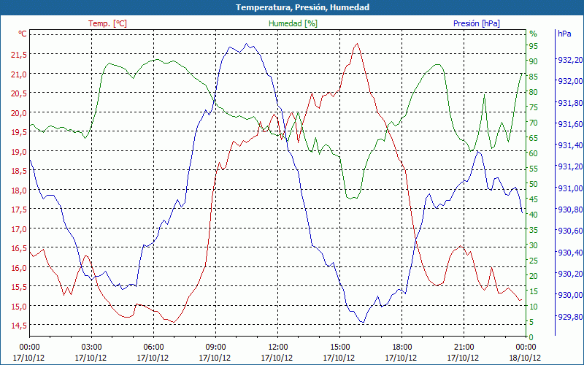Click the 16,0 temperature axis value

click(19, 268)
